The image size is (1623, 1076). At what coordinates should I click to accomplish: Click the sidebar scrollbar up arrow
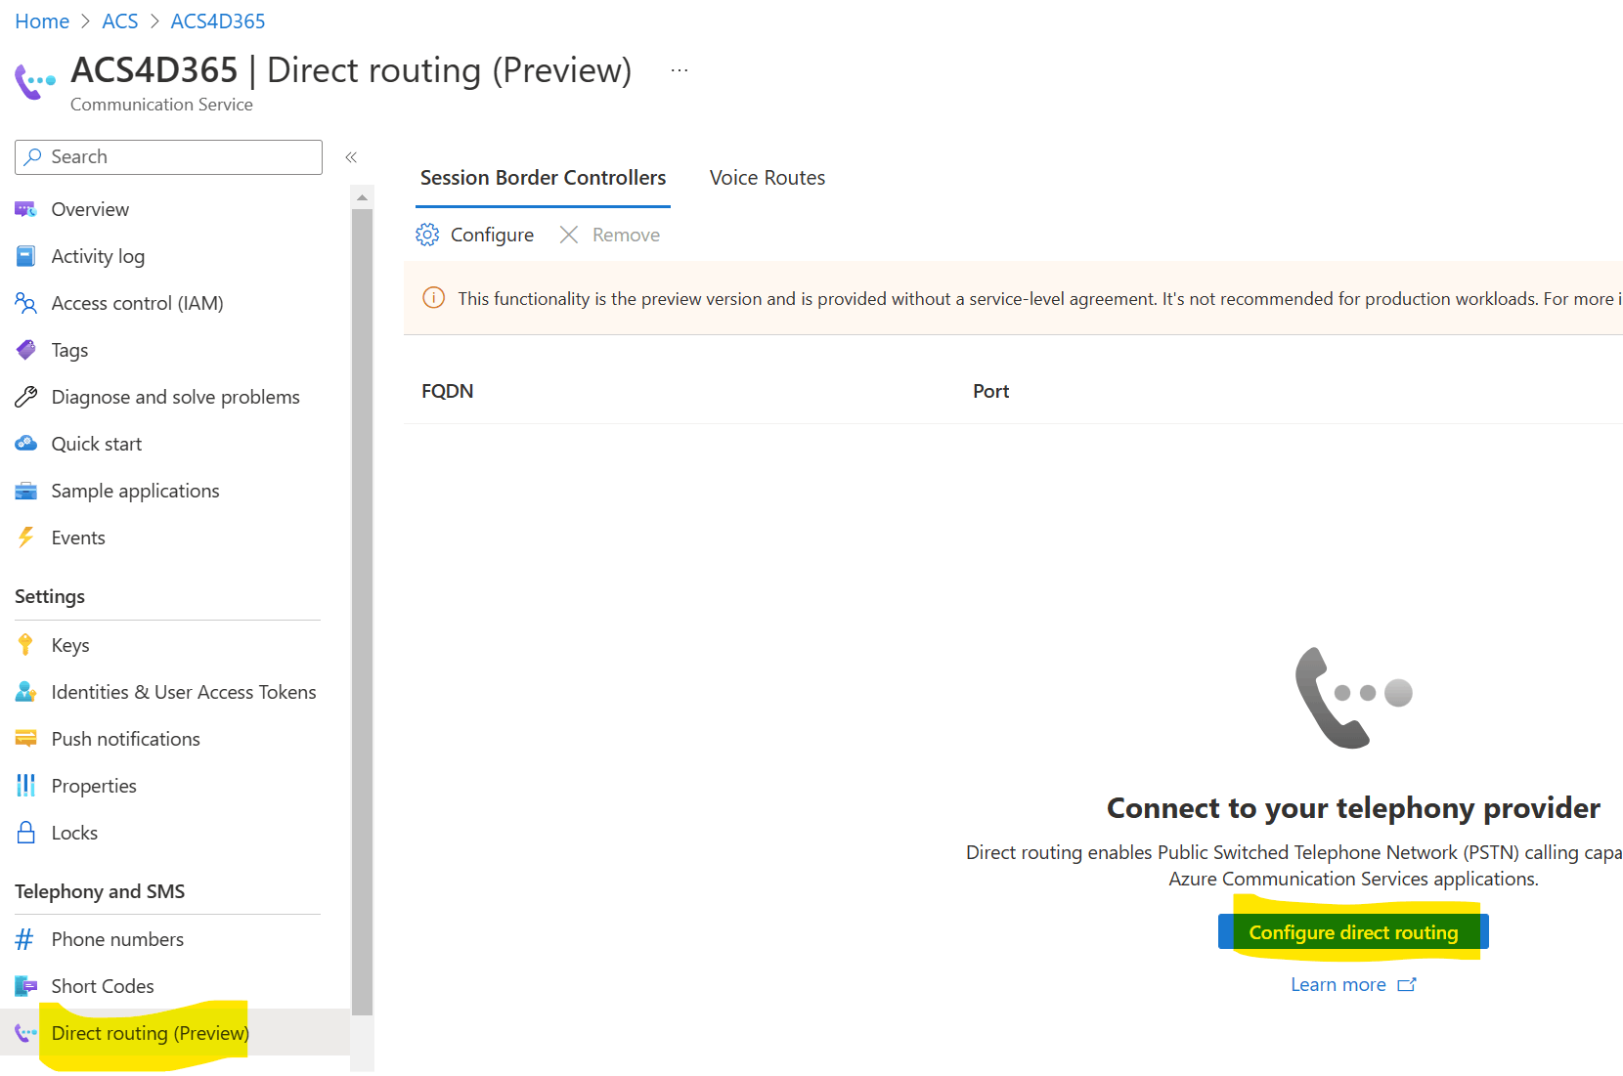(362, 196)
